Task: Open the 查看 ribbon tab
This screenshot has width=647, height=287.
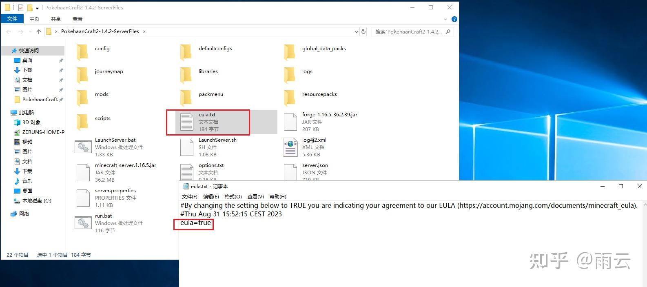Action: pos(78,19)
